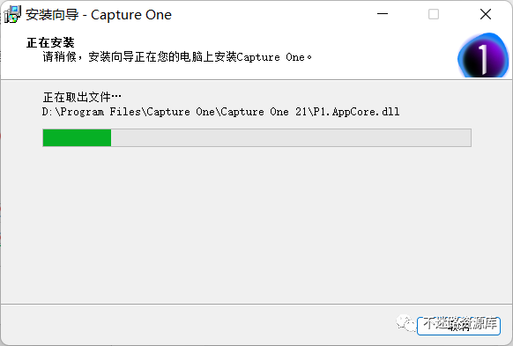This screenshot has width=513, height=346.
Task: Click the 正在安装 bold heading
Action: (x=50, y=42)
